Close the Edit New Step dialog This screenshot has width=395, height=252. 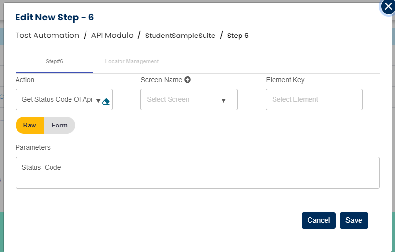coord(388,7)
